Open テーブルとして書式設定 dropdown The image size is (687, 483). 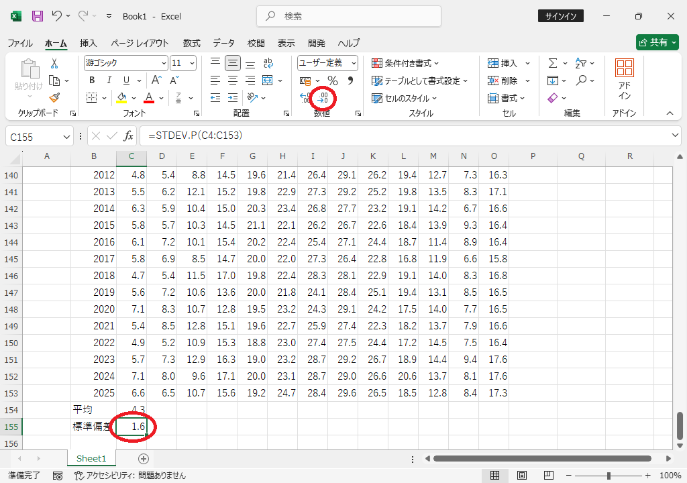[419, 80]
